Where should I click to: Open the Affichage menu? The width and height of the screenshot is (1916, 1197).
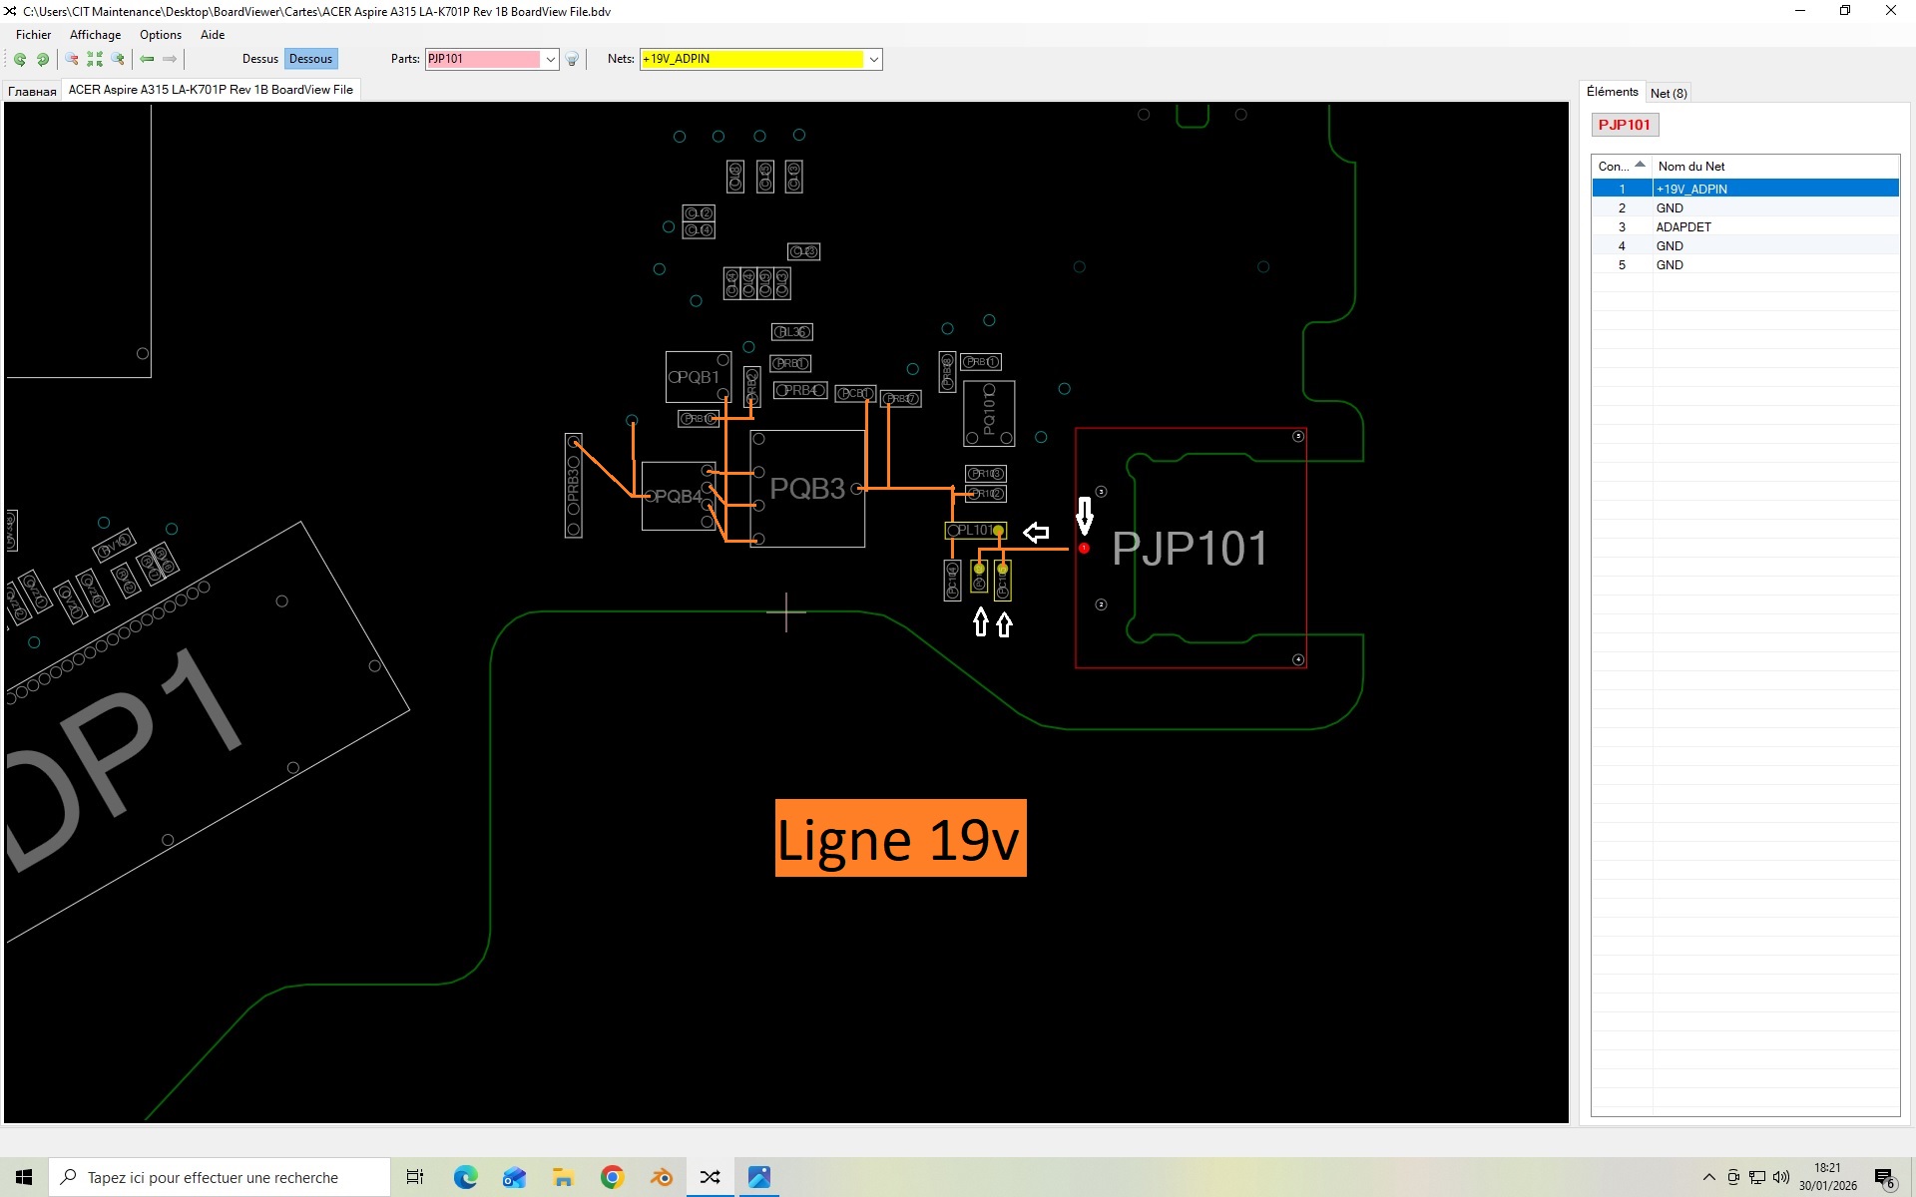click(x=95, y=35)
